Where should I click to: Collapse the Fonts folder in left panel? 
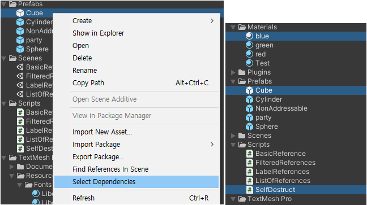pyautogui.click(x=20, y=185)
